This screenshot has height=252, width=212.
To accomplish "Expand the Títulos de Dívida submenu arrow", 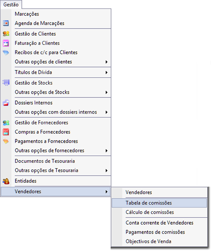I will [x=106, y=73].
